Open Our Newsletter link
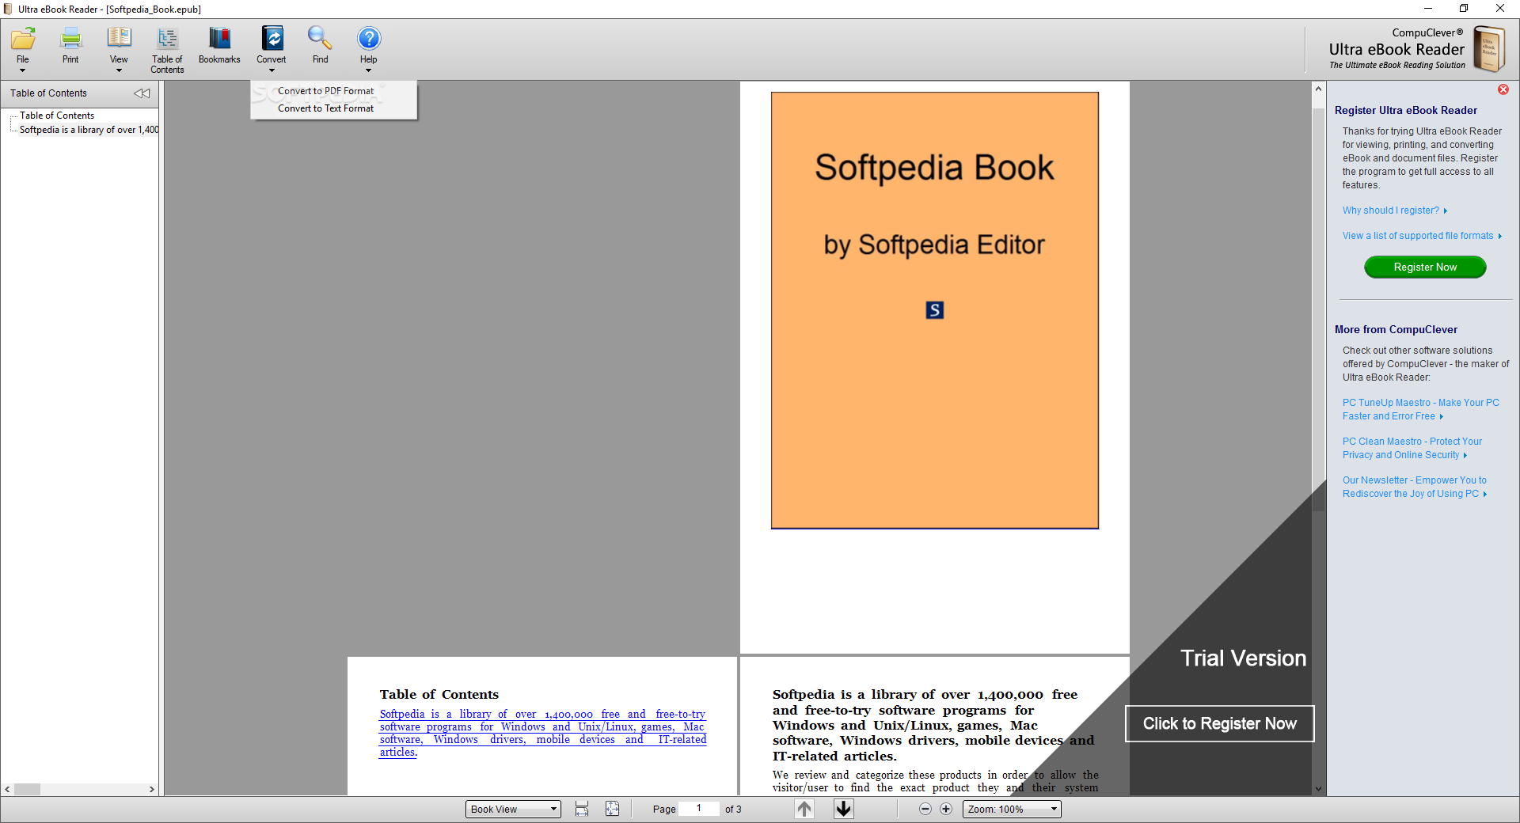 [x=1415, y=487]
